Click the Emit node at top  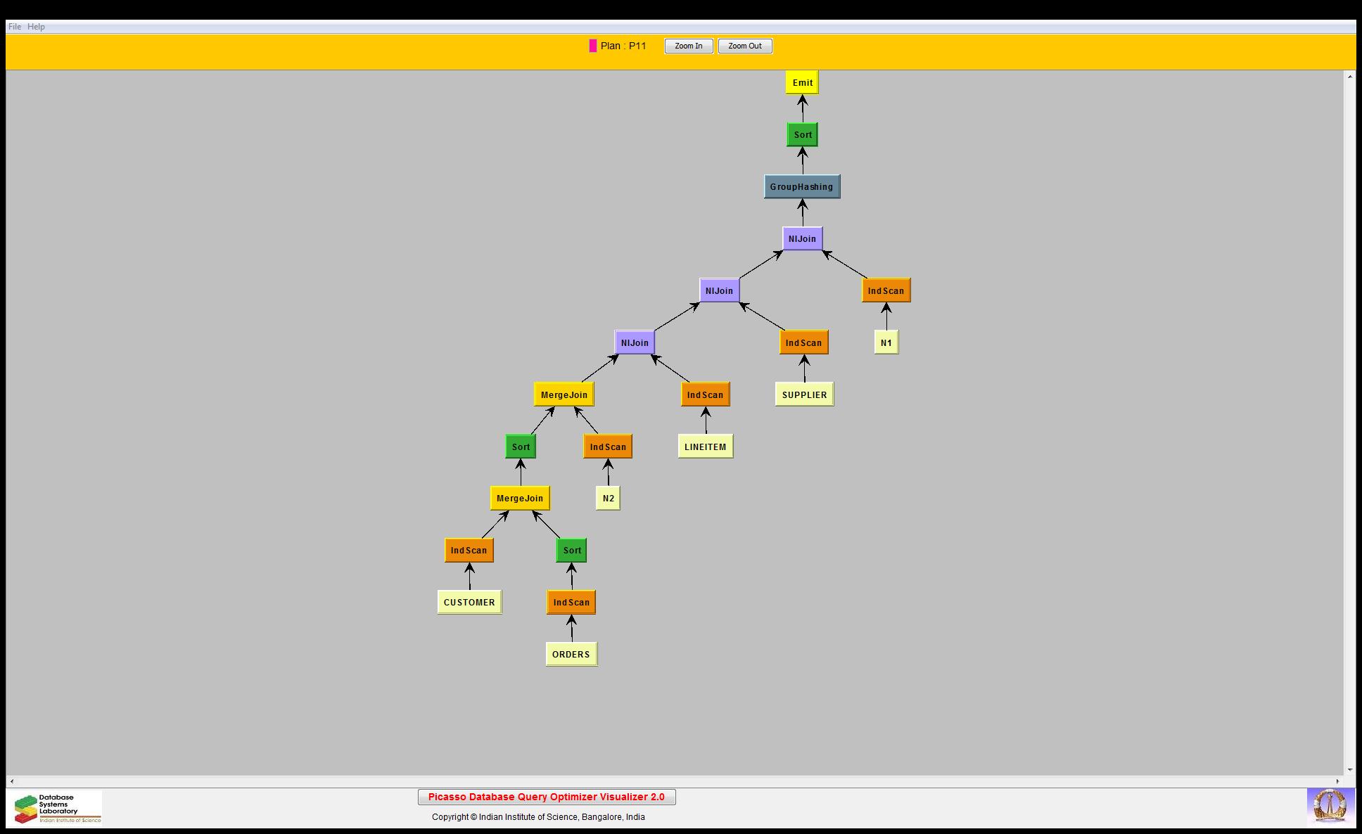click(802, 82)
